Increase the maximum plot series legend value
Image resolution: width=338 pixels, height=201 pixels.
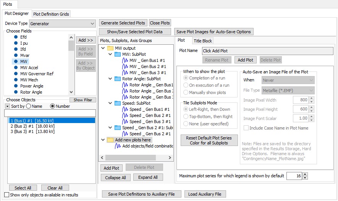tap(305, 174)
